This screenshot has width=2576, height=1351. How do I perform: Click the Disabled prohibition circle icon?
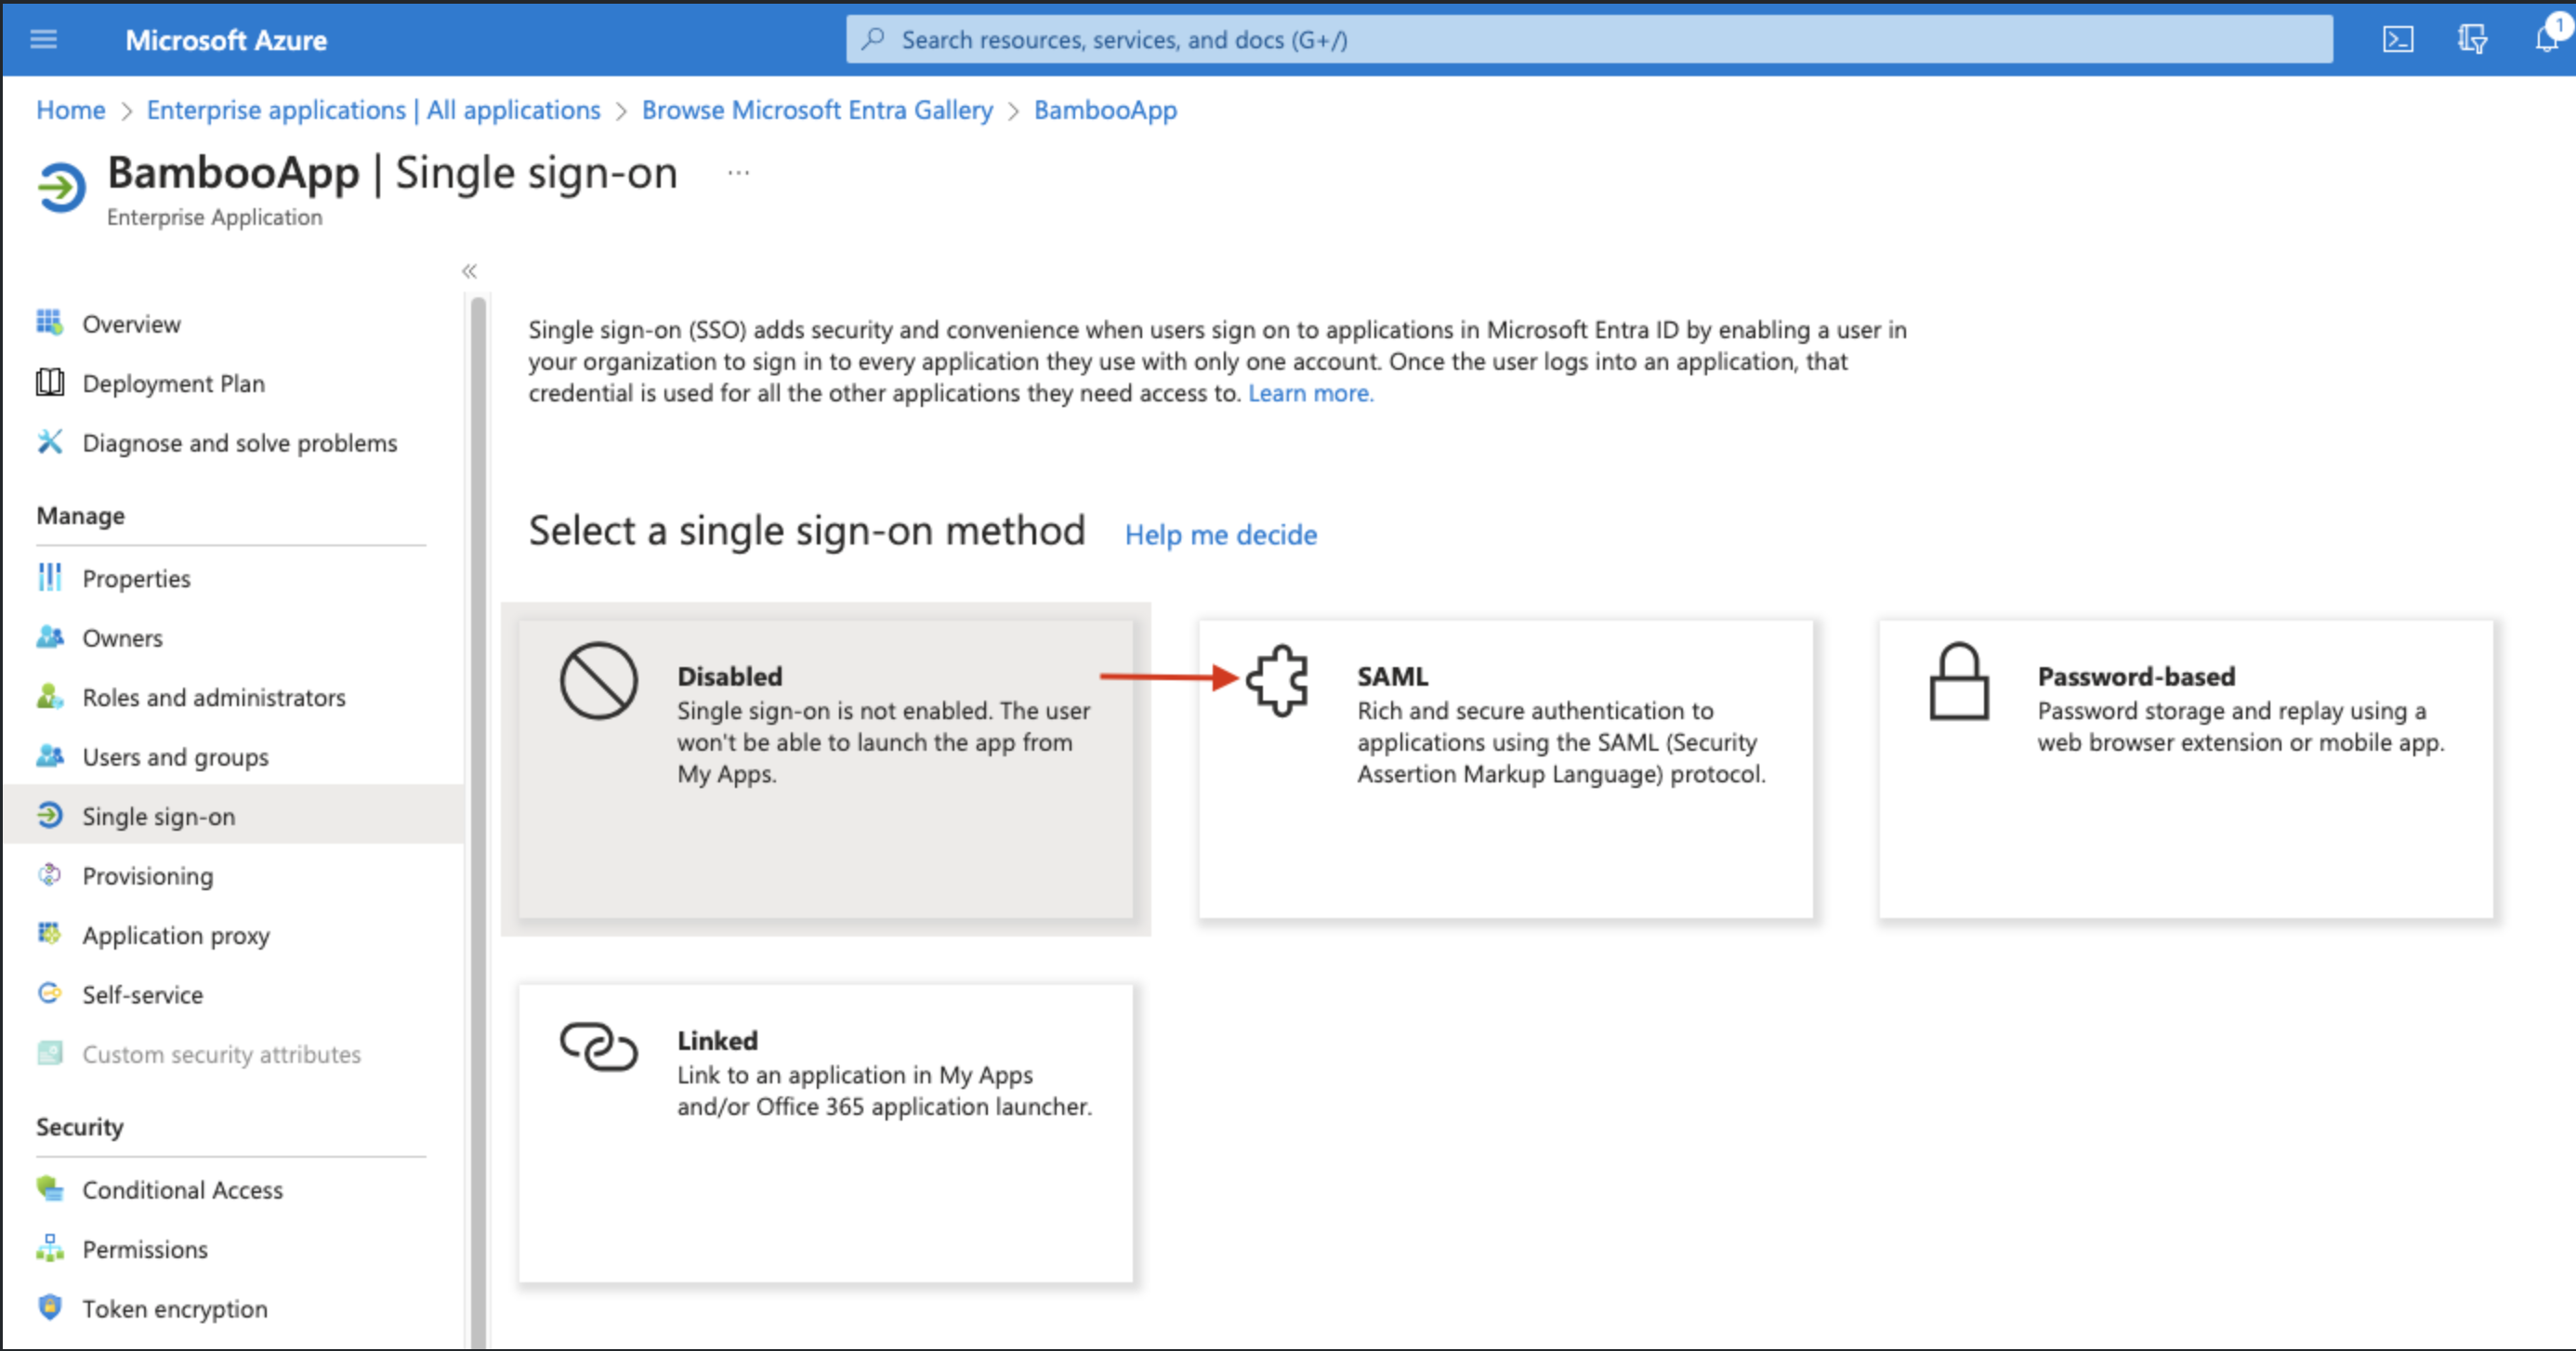point(598,680)
